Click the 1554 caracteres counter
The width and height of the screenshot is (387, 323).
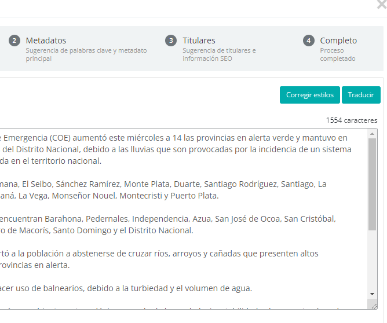[x=351, y=120]
